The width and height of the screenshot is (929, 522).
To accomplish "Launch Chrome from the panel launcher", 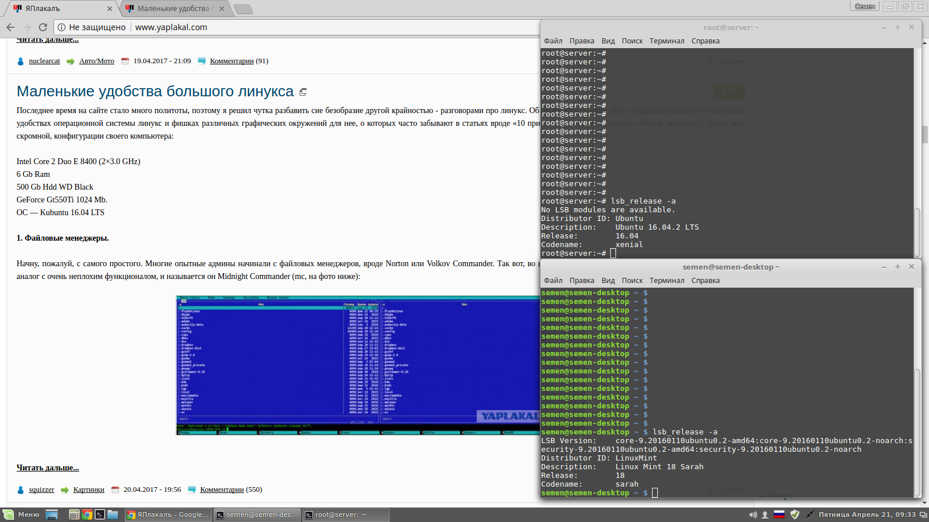I will tap(87, 514).
